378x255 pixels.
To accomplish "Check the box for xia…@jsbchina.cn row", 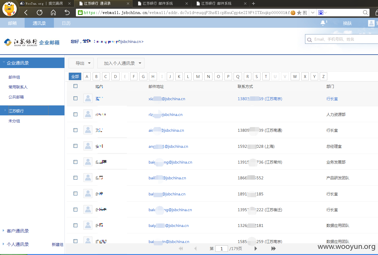I will 76,98.
